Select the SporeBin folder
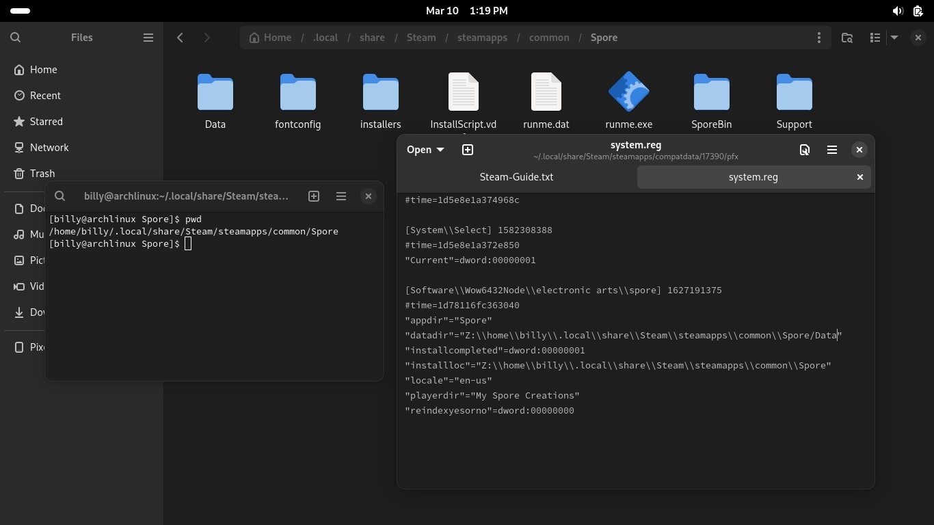Image resolution: width=934 pixels, height=525 pixels. 712,101
